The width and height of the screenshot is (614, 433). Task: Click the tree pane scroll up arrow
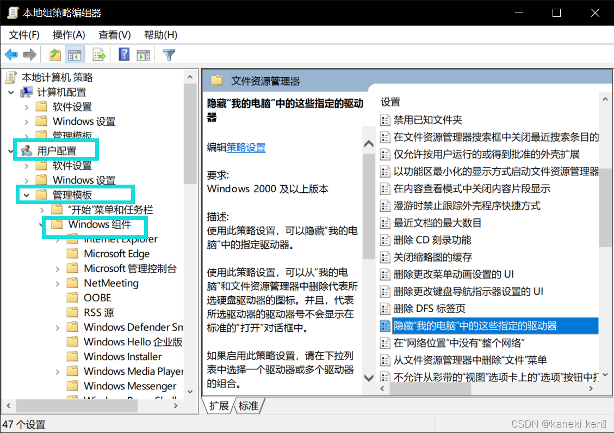(x=190, y=77)
